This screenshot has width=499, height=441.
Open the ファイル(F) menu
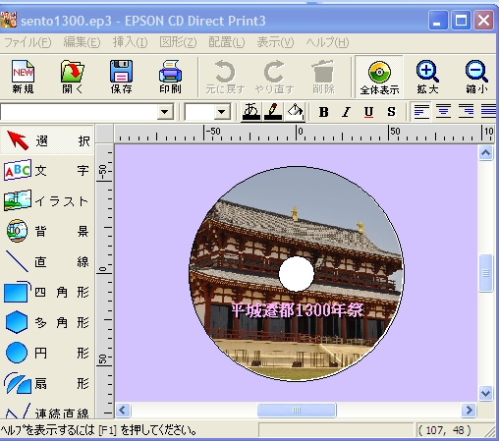(28, 42)
